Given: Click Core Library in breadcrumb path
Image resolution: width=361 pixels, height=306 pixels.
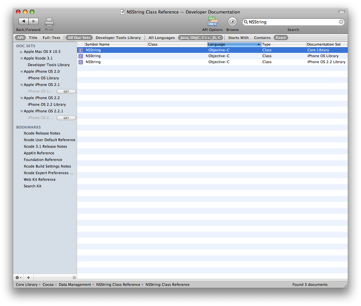Looking at the screenshot, I should 26,285.
